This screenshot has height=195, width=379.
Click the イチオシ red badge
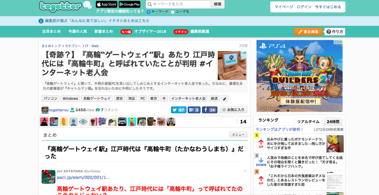click(x=181, y=32)
